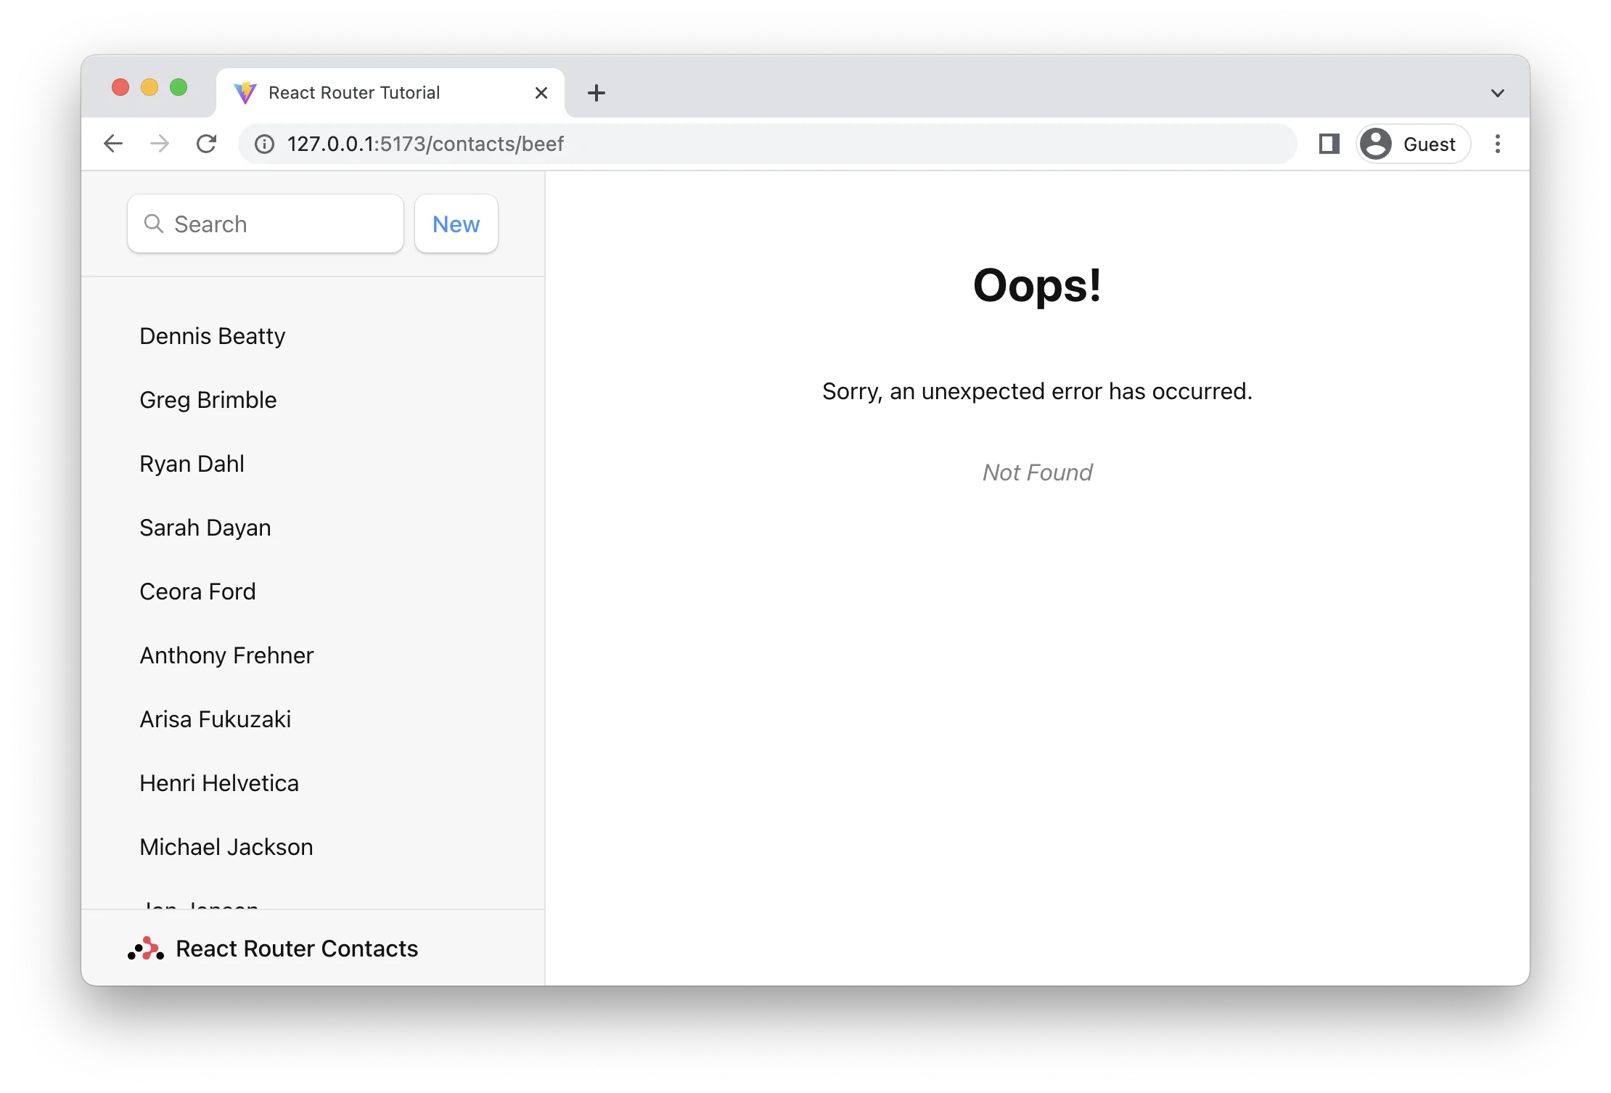The height and width of the screenshot is (1093, 1611).
Task: Click the New contact button
Action: pyautogui.click(x=456, y=224)
